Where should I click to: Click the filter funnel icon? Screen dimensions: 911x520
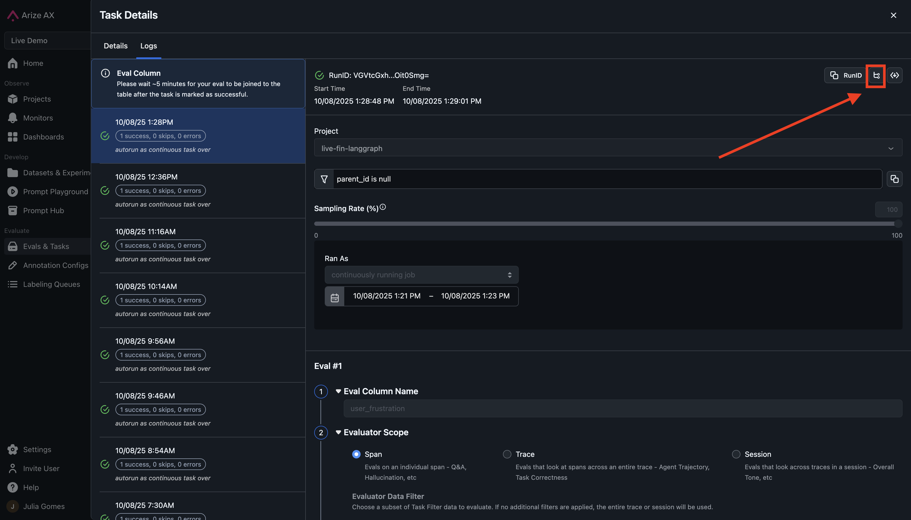point(324,179)
